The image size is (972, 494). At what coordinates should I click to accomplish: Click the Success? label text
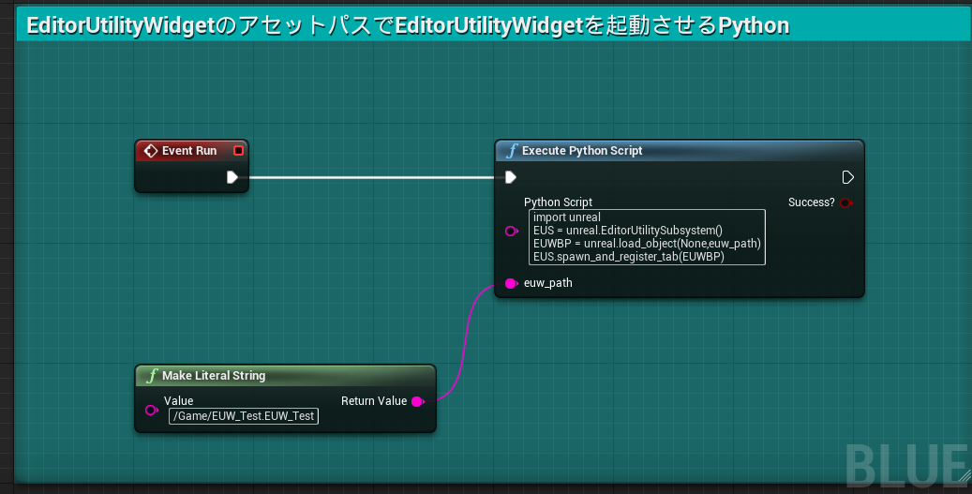pos(812,202)
